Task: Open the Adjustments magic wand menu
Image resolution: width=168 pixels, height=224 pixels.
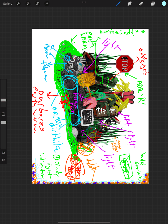Action: click(x=28, y=4)
